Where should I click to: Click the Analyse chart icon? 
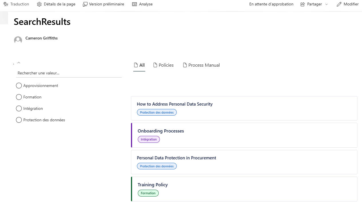point(134,4)
